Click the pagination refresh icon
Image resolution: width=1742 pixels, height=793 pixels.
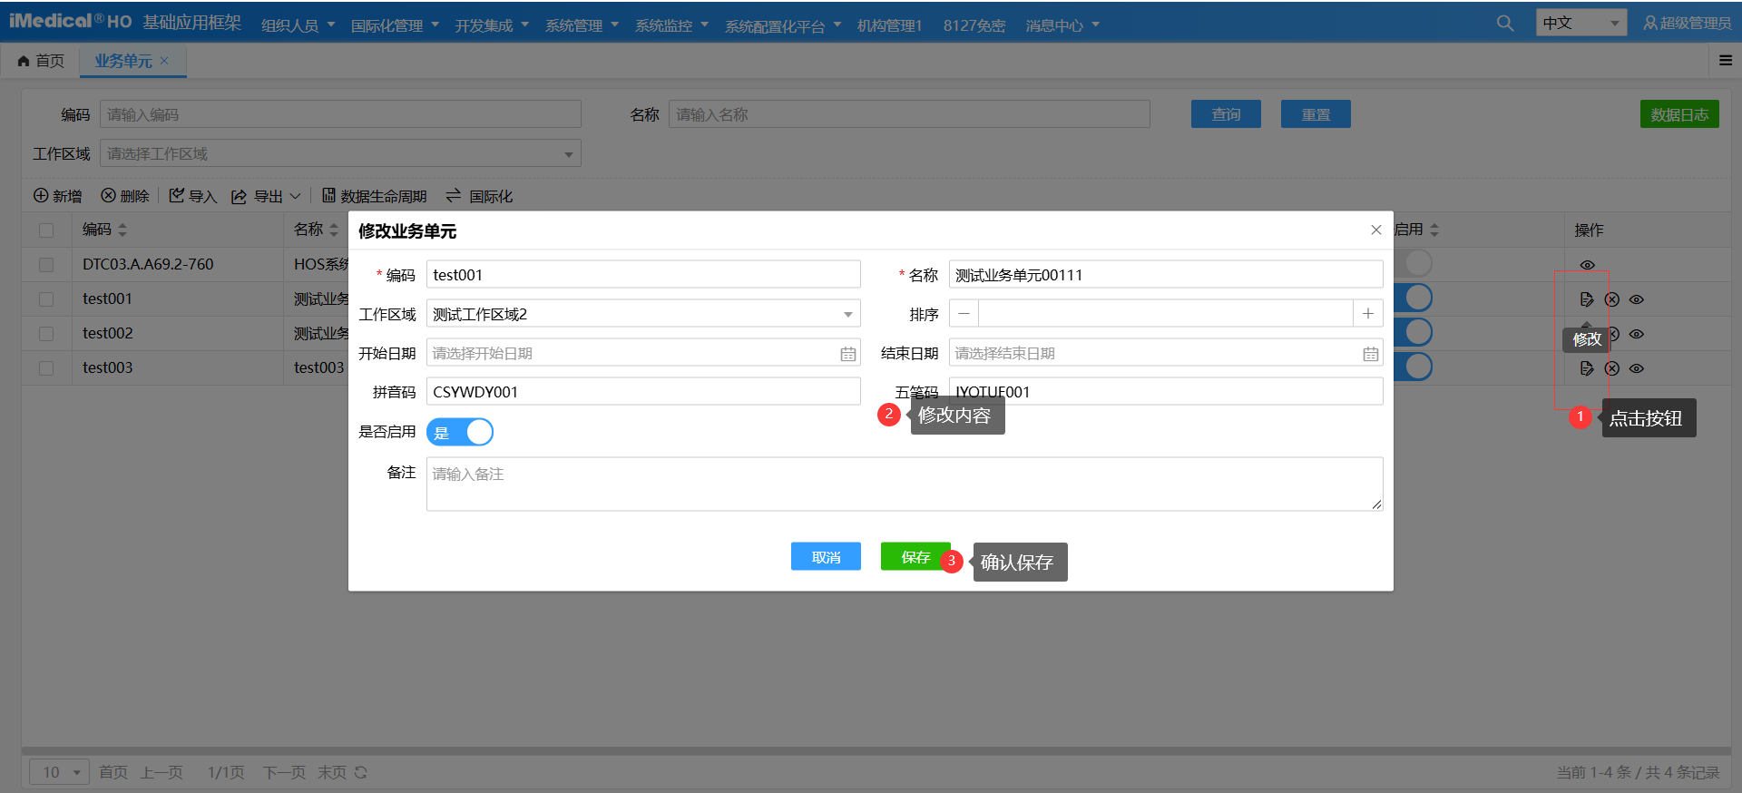pyautogui.click(x=361, y=772)
